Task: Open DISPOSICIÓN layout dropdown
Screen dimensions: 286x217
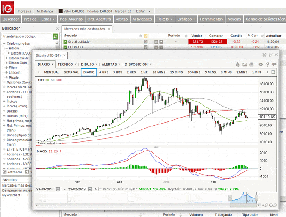Action: [x=138, y=64]
